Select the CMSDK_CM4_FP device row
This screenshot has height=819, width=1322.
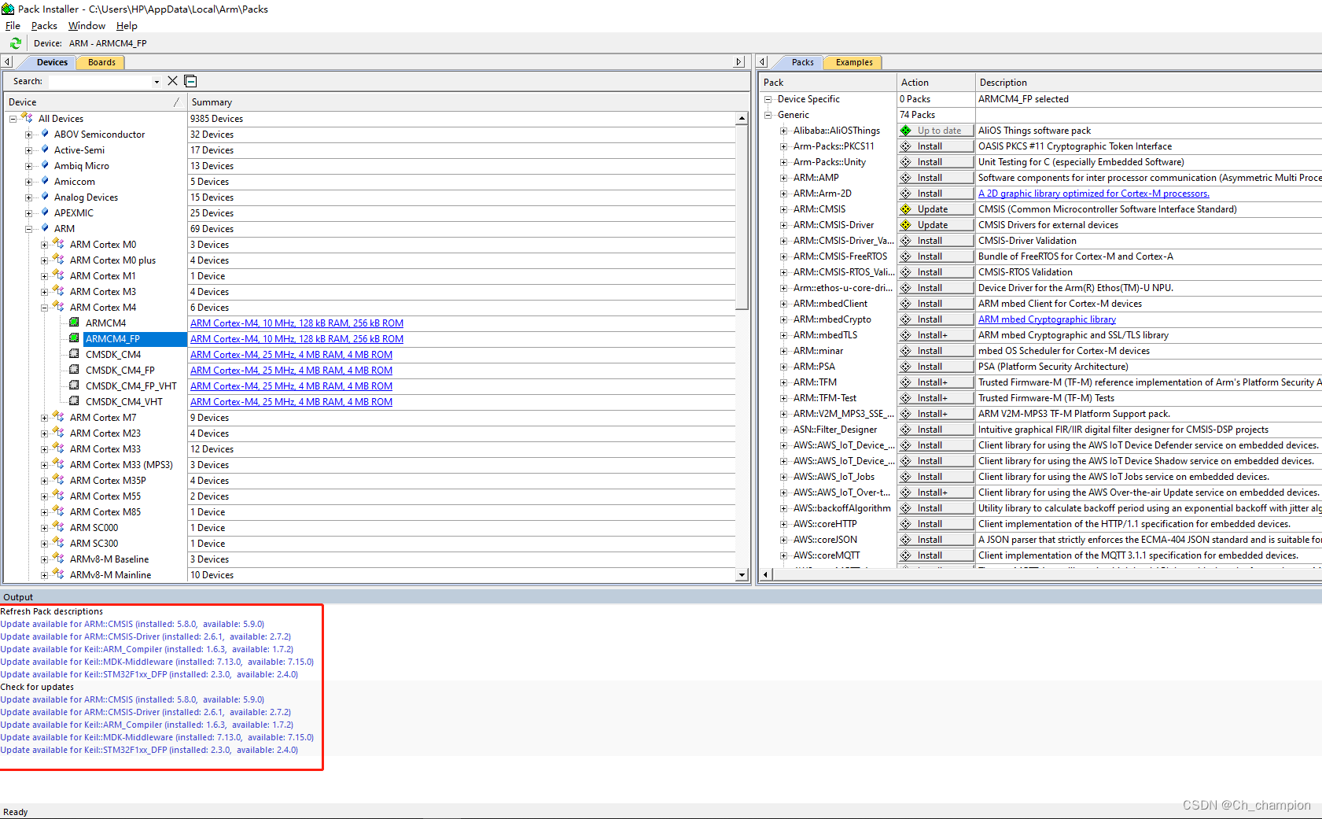(120, 371)
